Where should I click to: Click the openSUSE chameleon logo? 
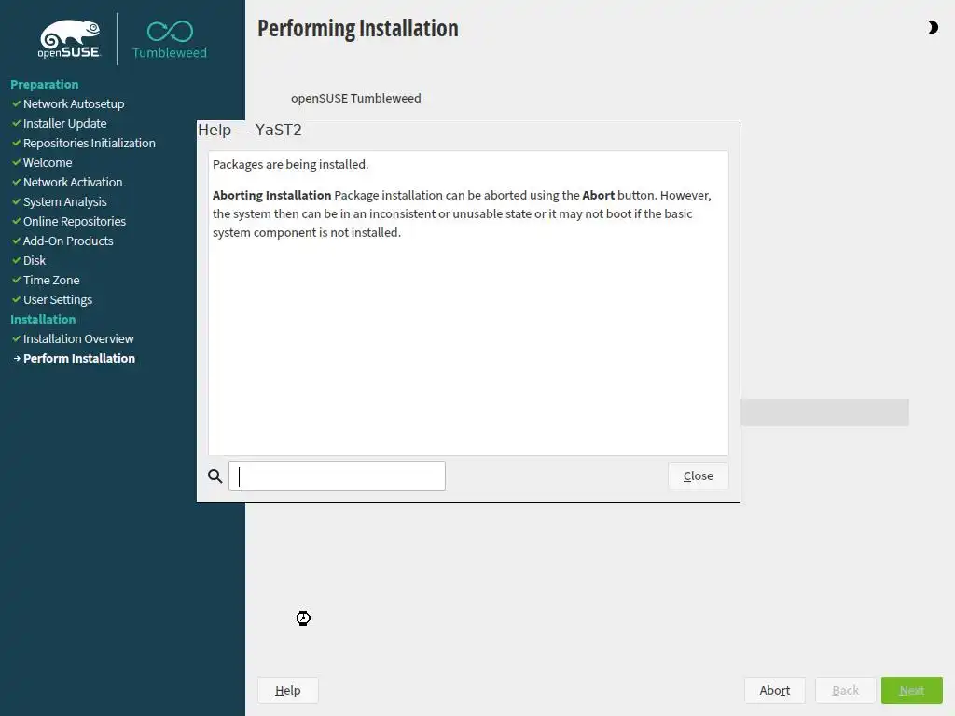pyautogui.click(x=69, y=39)
